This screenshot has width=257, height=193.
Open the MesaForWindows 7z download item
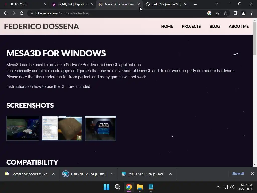coord(26,174)
